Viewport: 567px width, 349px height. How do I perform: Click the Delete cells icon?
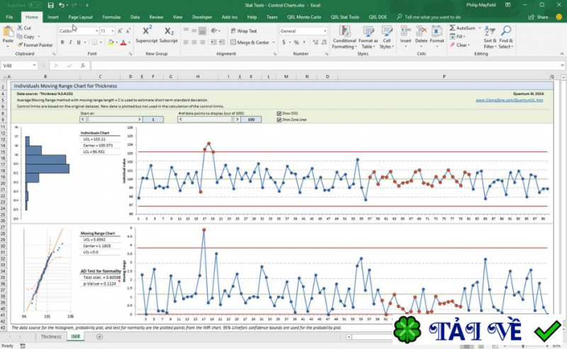point(421,31)
